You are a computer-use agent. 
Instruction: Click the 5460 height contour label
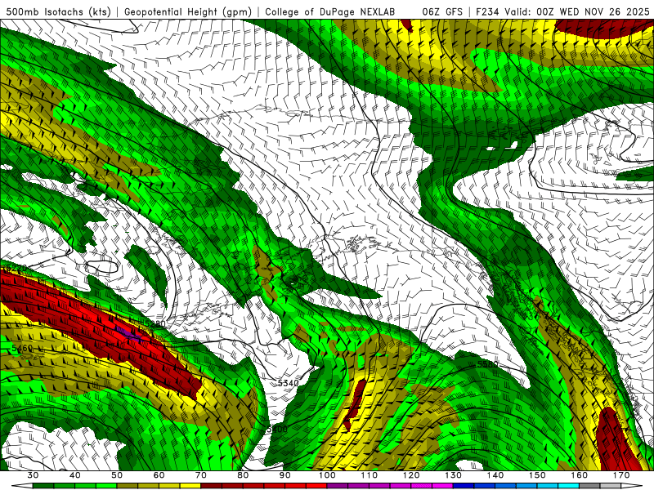tap(22, 348)
